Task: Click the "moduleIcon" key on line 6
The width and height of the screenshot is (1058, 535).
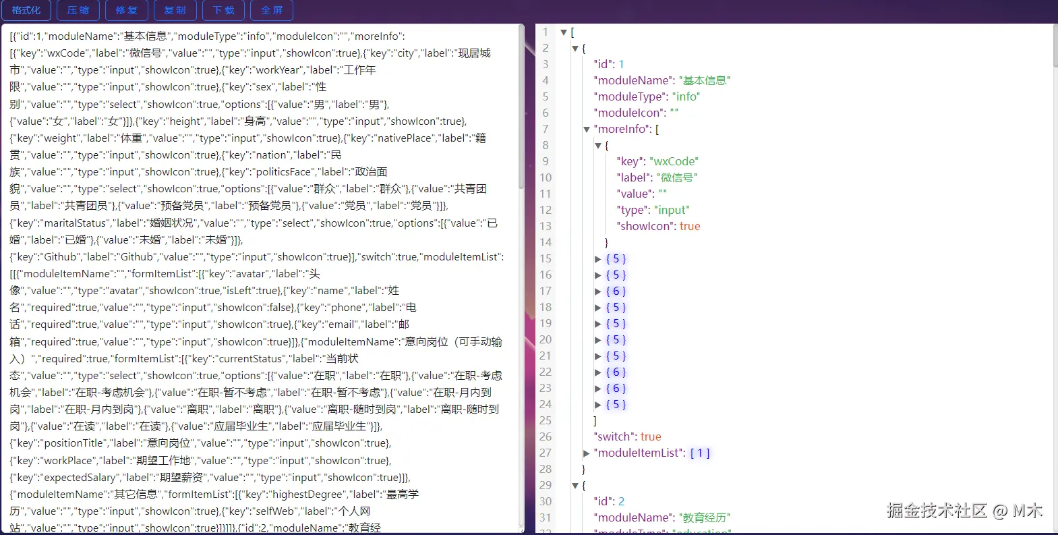Action: [x=630, y=113]
